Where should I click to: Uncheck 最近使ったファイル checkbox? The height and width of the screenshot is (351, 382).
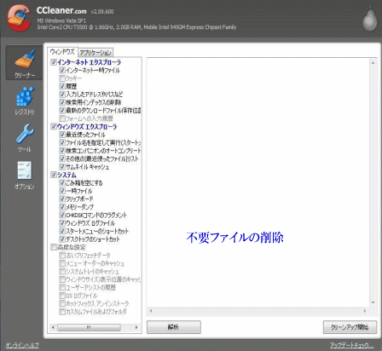coord(62,134)
